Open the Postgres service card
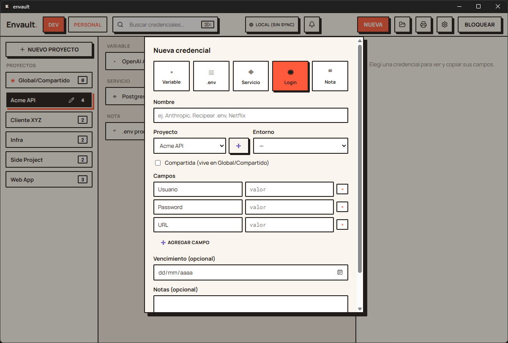Viewport: 508px width, 343px height. pos(125,96)
